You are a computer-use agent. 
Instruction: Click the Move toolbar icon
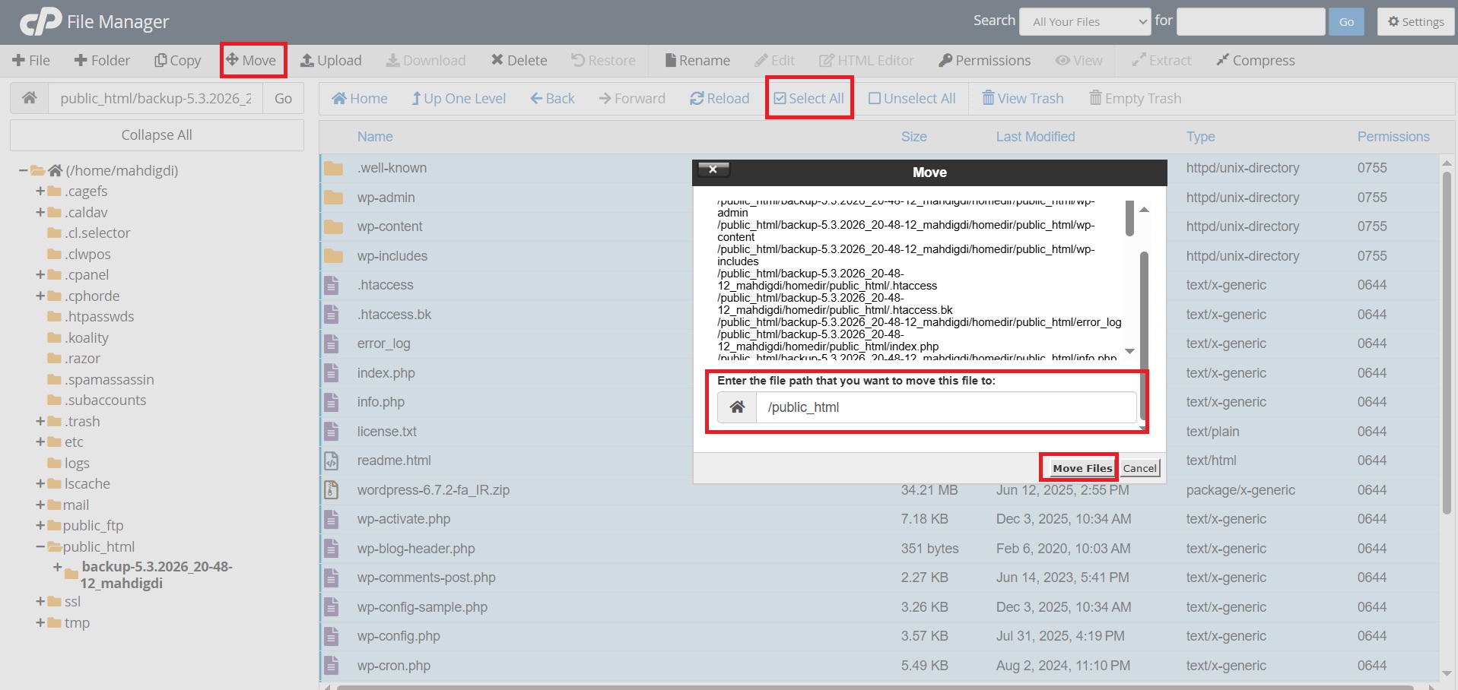pyautogui.click(x=232, y=60)
